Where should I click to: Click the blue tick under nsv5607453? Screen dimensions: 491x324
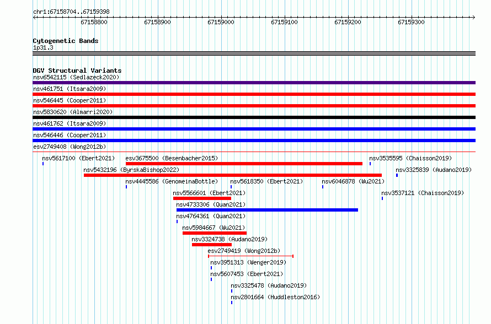(211, 279)
